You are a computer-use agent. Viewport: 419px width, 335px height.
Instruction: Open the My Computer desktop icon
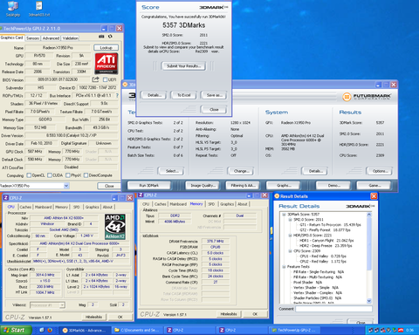(x=12, y=8)
